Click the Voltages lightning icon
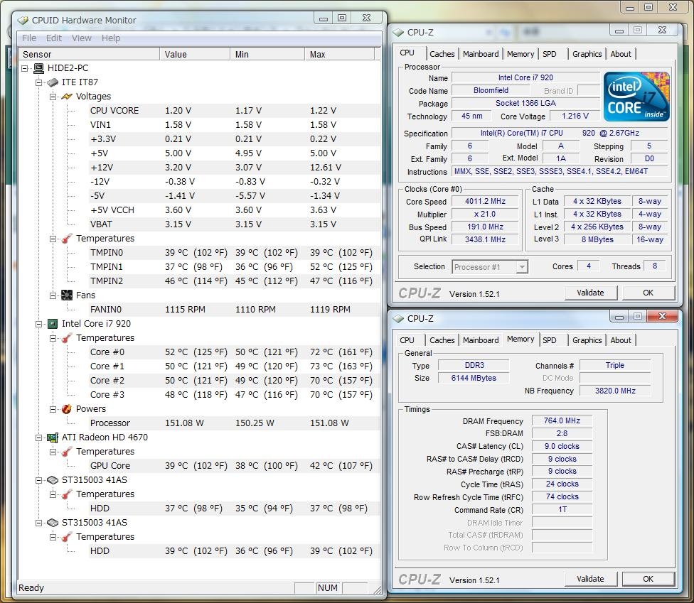The width and height of the screenshot is (694, 603). coord(67,97)
